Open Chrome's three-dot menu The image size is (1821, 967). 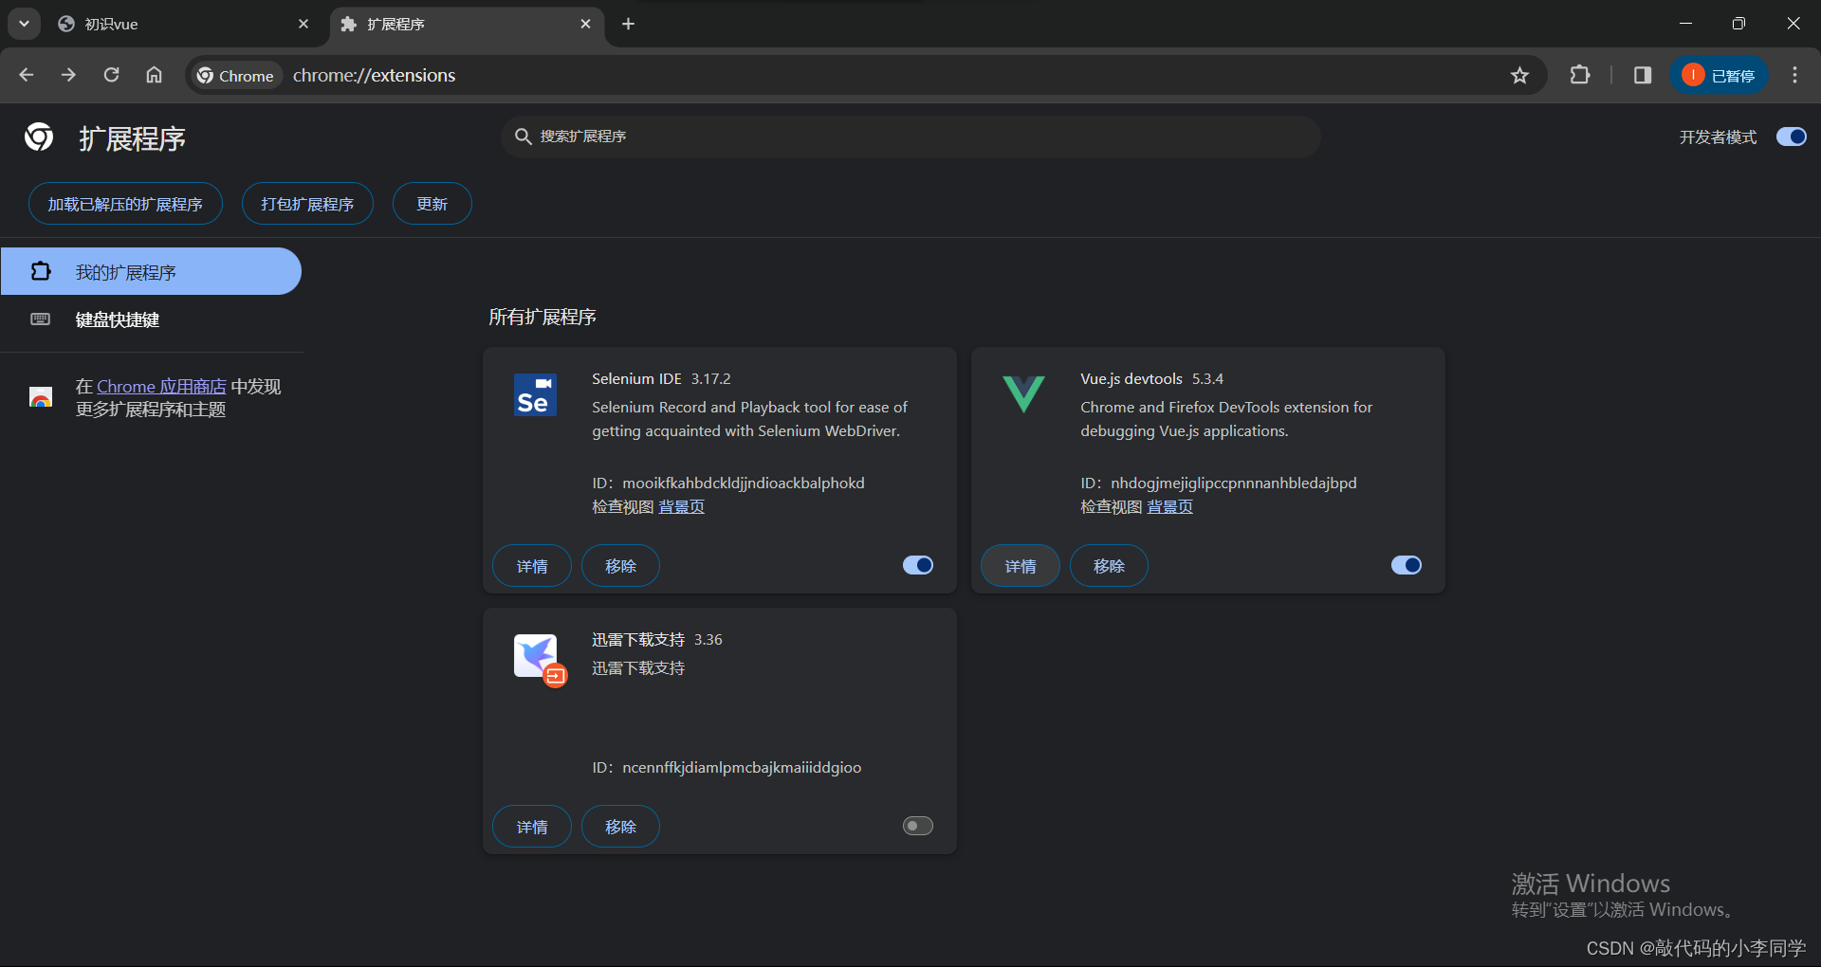[x=1794, y=75]
